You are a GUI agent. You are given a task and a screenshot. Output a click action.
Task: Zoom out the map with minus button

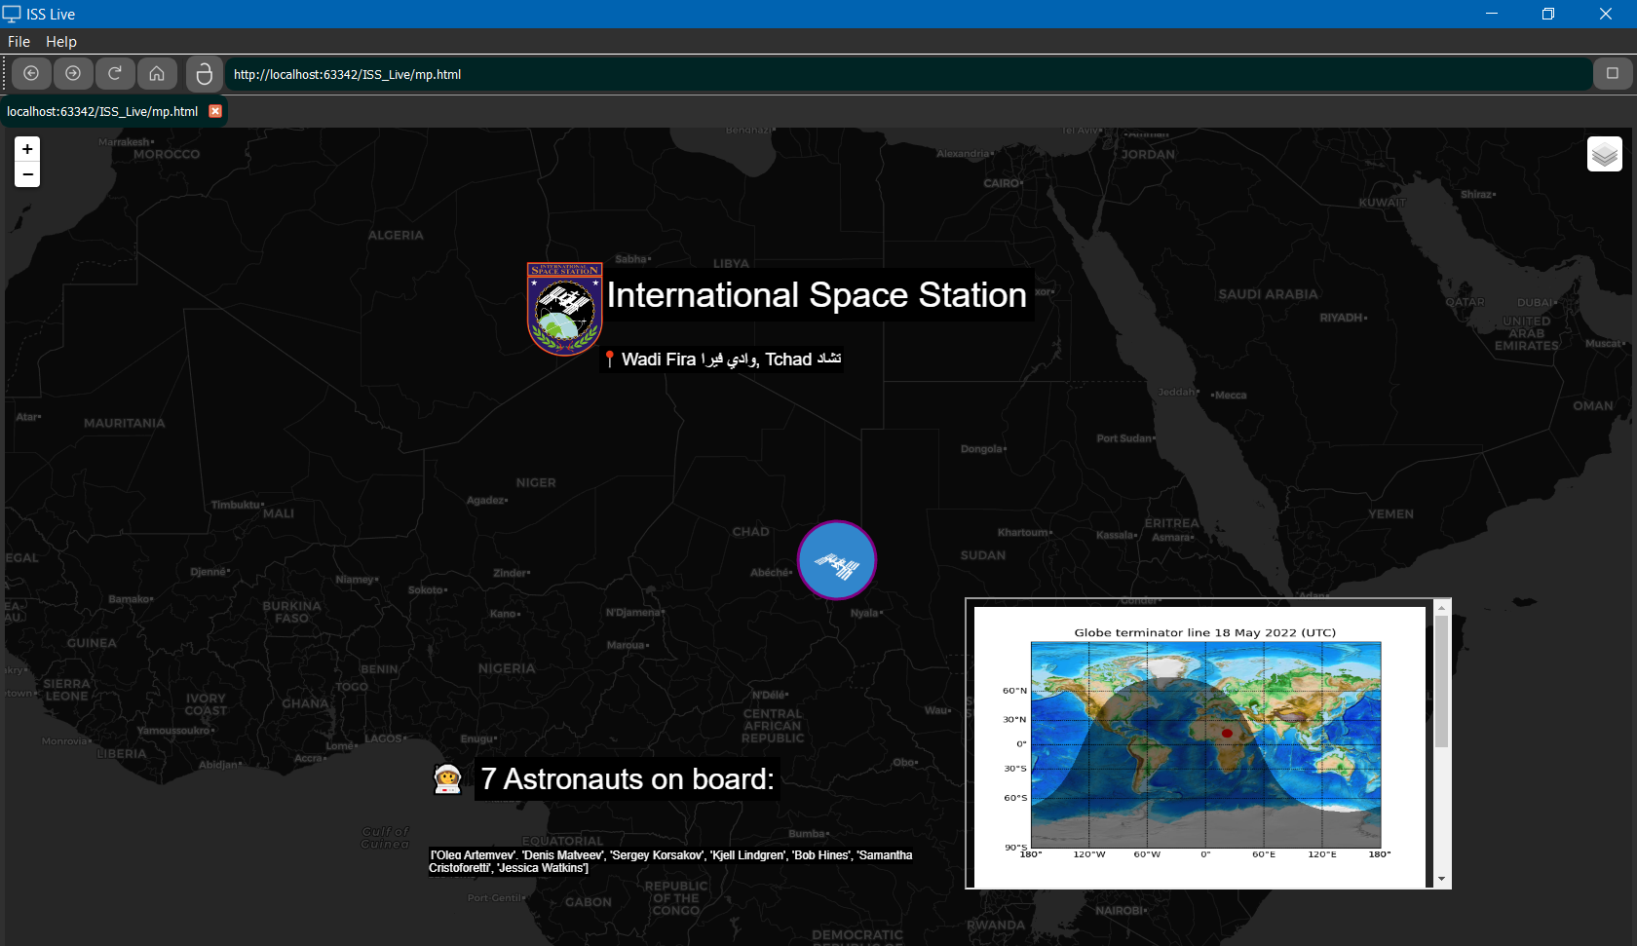click(27, 175)
